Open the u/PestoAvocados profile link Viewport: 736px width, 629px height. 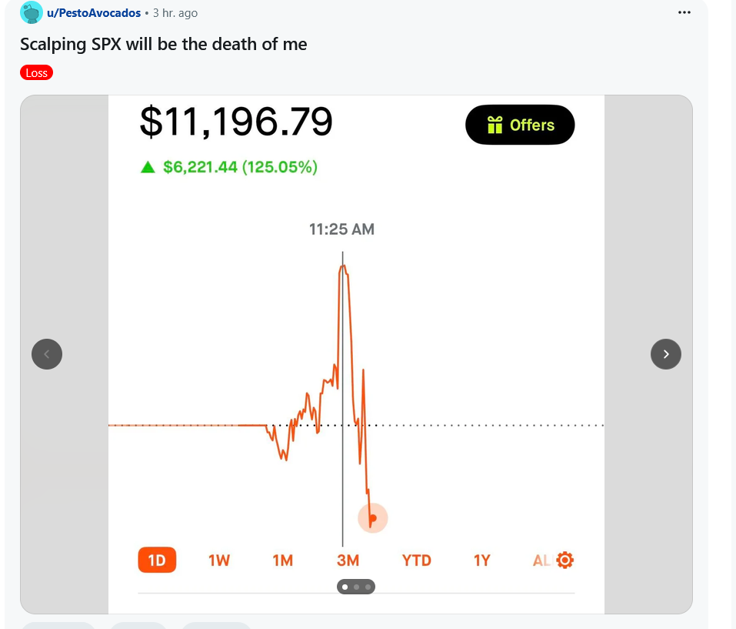point(94,13)
